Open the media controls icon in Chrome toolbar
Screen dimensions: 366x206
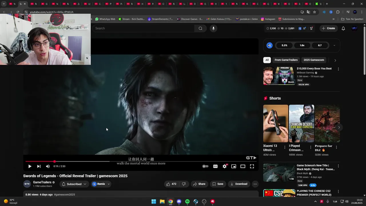348,12
